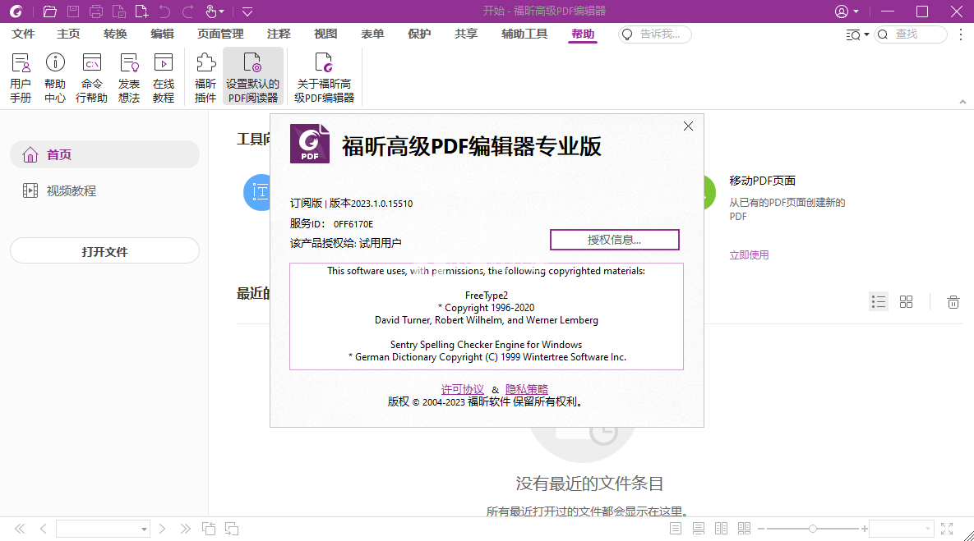Viewport: 974px width, 541px height.
Task: Select 首页 in the left sidebar
Action: [104, 154]
